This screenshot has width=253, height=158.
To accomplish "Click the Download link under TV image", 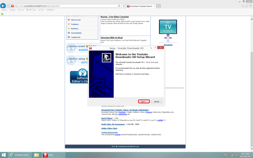I will (168, 45).
